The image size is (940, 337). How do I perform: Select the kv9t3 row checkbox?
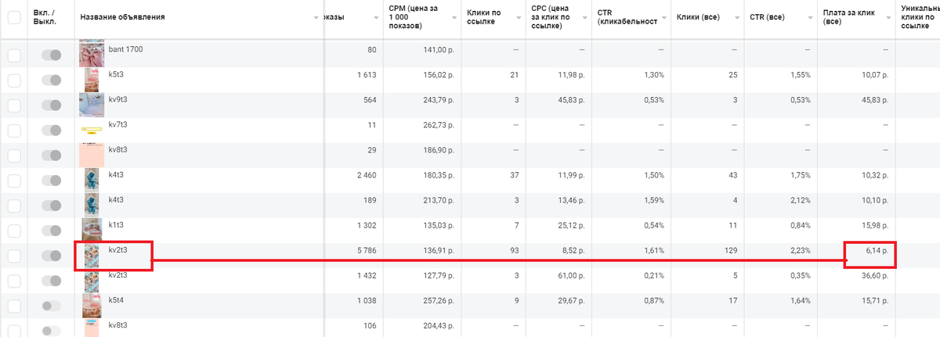click(x=14, y=105)
